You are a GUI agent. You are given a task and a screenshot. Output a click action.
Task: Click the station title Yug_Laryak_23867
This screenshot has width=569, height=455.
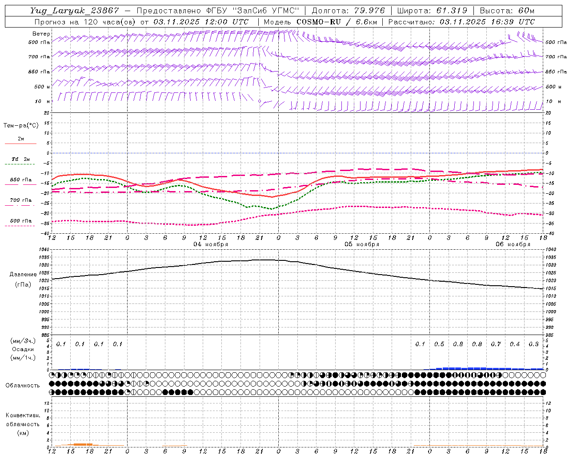click(74, 11)
